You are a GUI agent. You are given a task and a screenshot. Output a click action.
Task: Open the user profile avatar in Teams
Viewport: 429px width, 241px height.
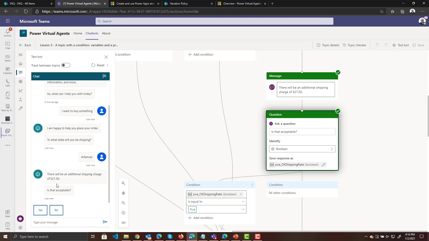coord(422,21)
